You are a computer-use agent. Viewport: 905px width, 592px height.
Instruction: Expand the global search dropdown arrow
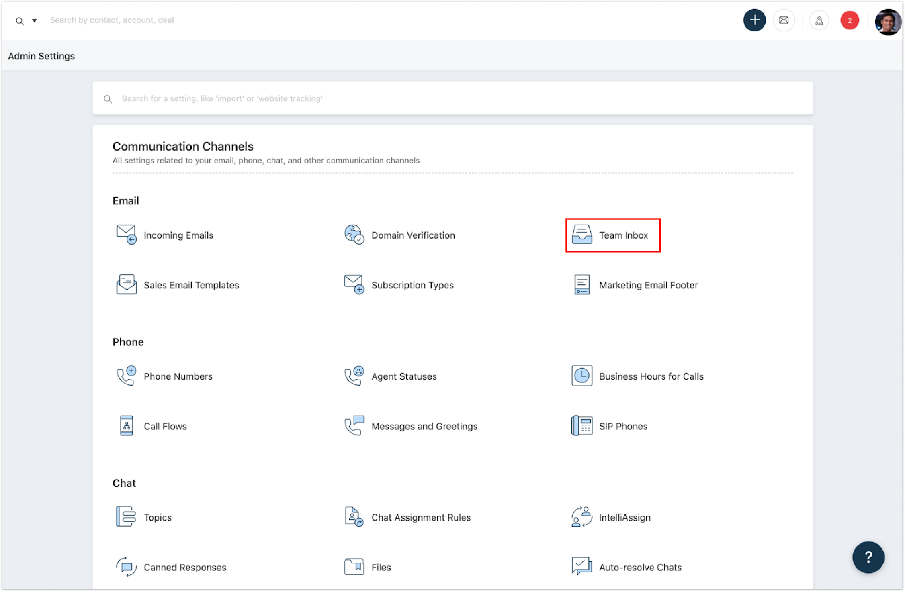point(35,20)
